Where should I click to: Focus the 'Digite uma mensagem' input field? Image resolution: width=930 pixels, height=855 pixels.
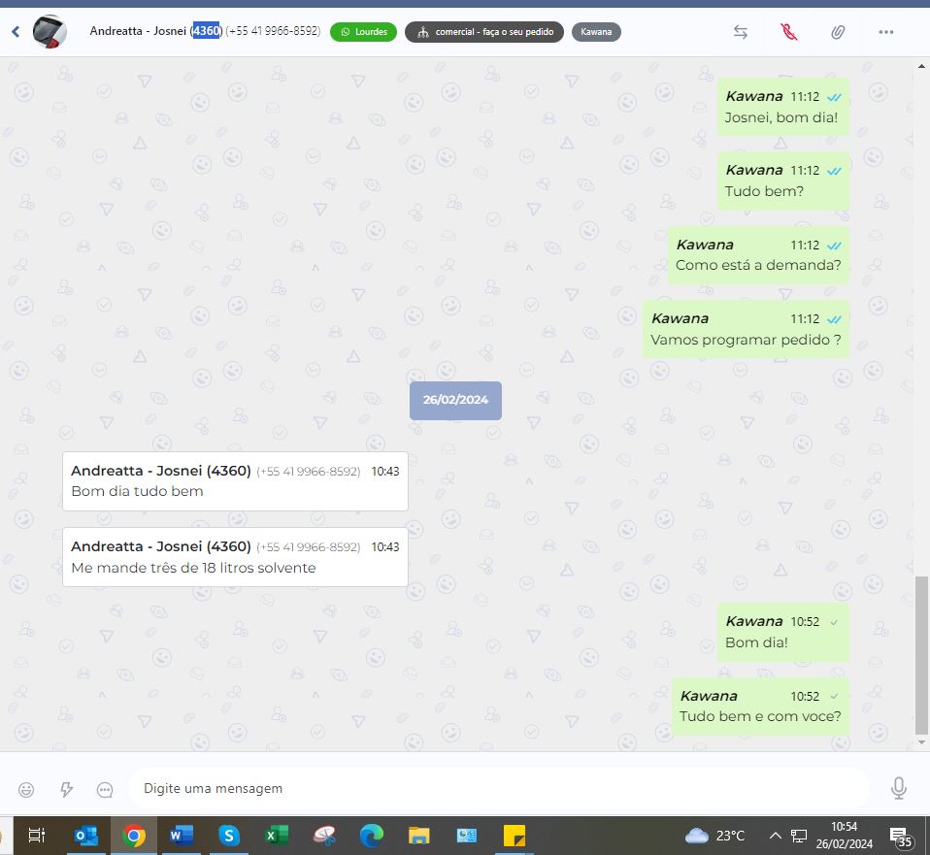coord(499,788)
